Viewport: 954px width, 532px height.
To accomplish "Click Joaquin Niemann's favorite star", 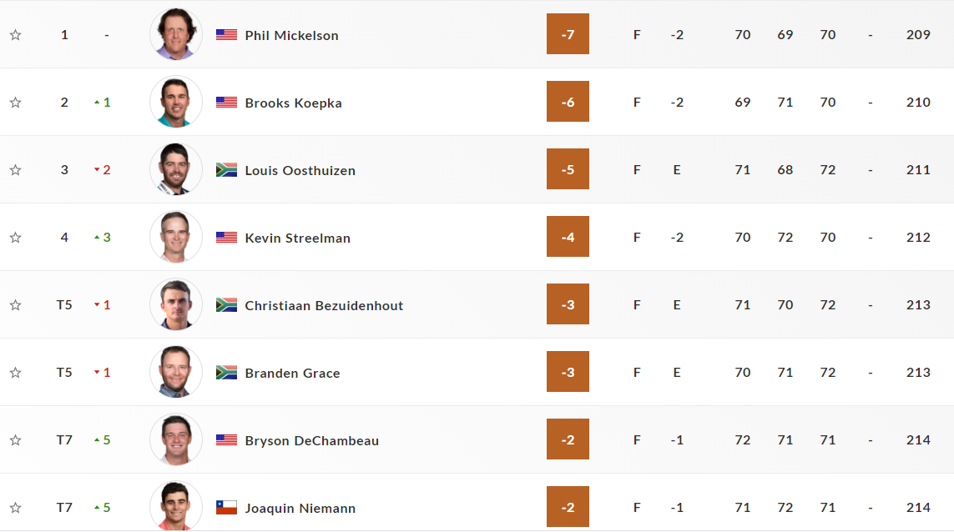I will point(15,508).
